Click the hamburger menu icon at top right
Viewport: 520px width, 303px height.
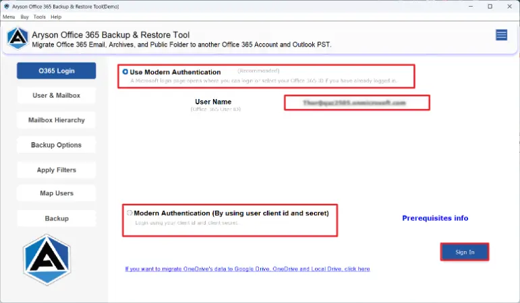[501, 35]
